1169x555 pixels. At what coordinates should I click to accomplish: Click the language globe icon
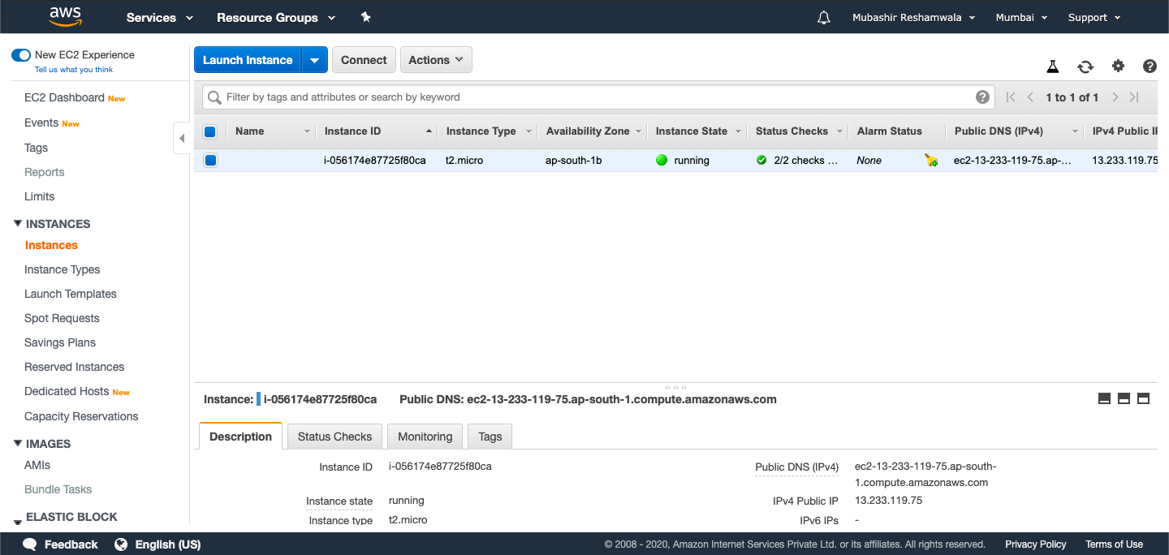(x=121, y=544)
